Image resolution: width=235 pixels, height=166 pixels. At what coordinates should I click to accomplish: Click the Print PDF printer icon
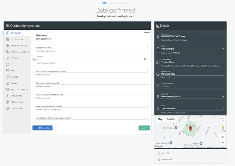159,153
